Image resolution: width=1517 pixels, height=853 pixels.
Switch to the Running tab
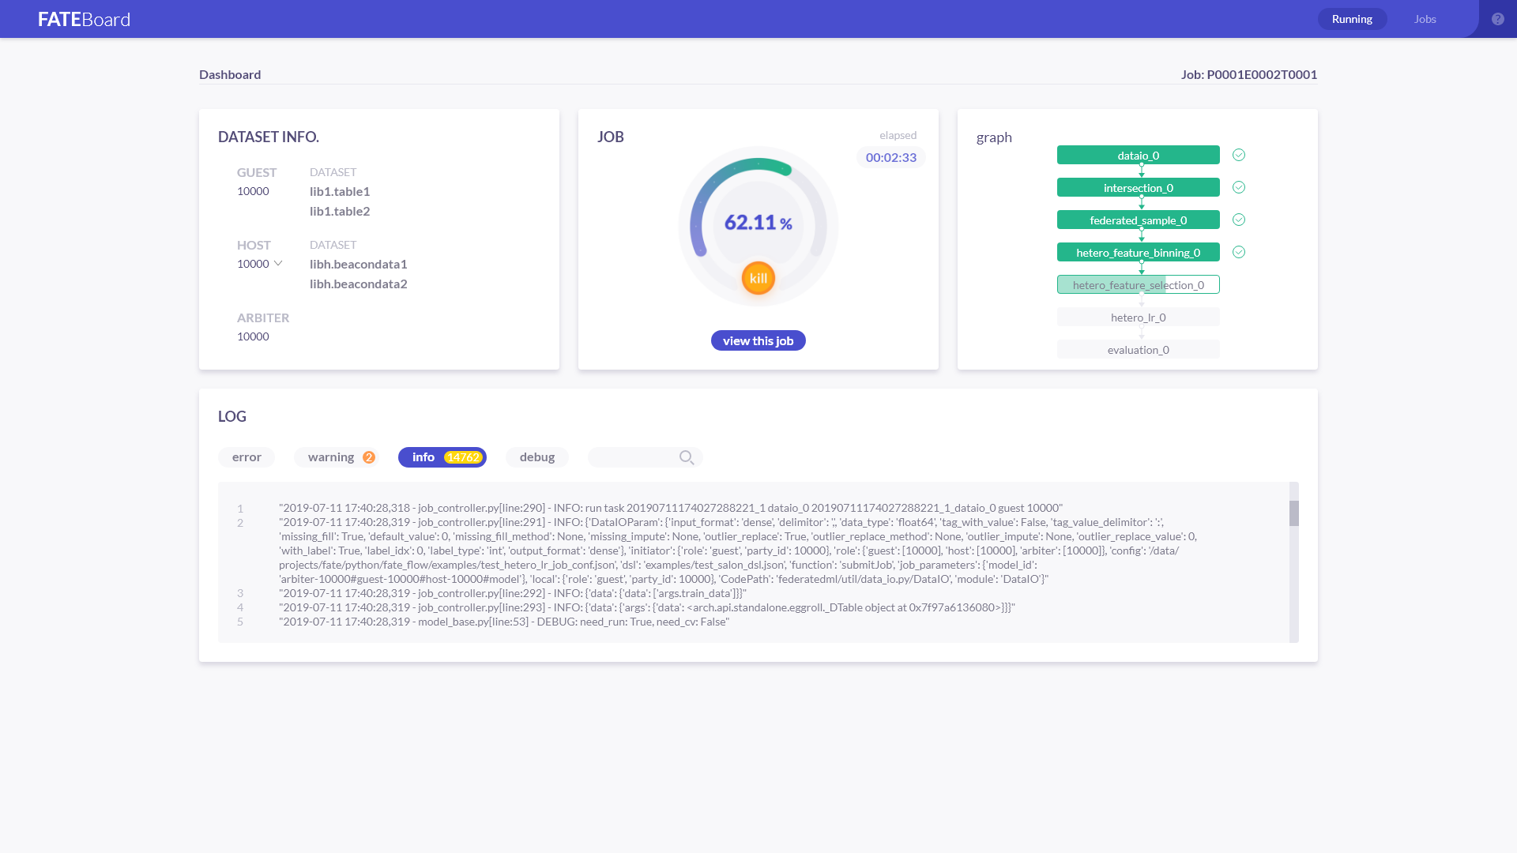tap(1352, 19)
